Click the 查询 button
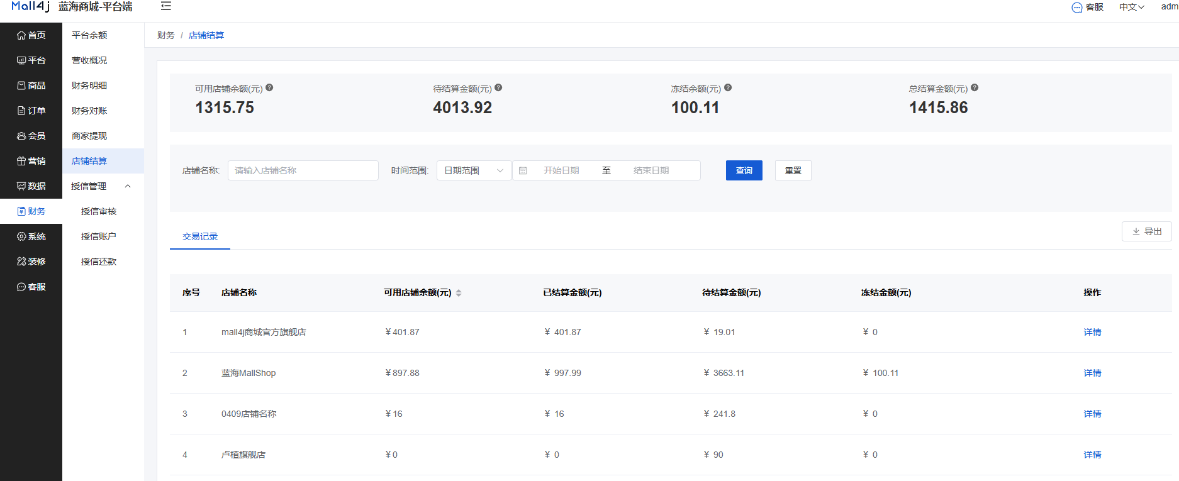The width and height of the screenshot is (1179, 481). (744, 170)
